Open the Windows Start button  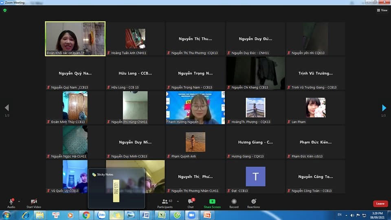pyautogui.click(x=7, y=215)
